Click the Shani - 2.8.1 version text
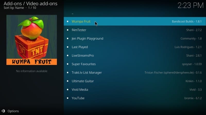206x115 pixels. (x=194, y=55)
